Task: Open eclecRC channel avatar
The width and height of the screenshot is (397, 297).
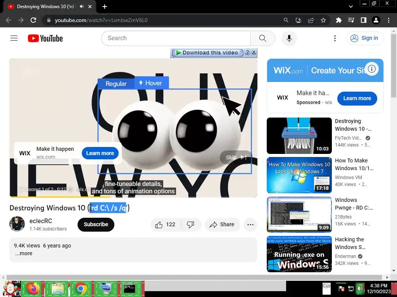Action: 17,224
